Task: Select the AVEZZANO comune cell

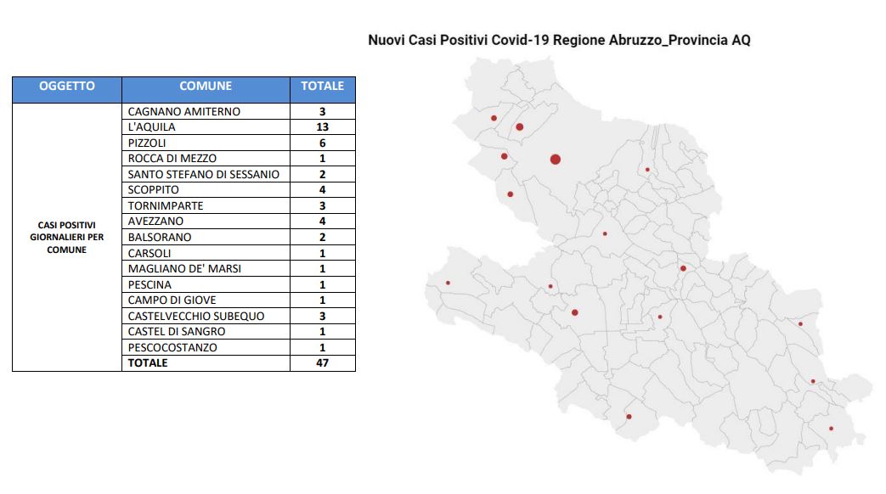Action: tap(206, 222)
